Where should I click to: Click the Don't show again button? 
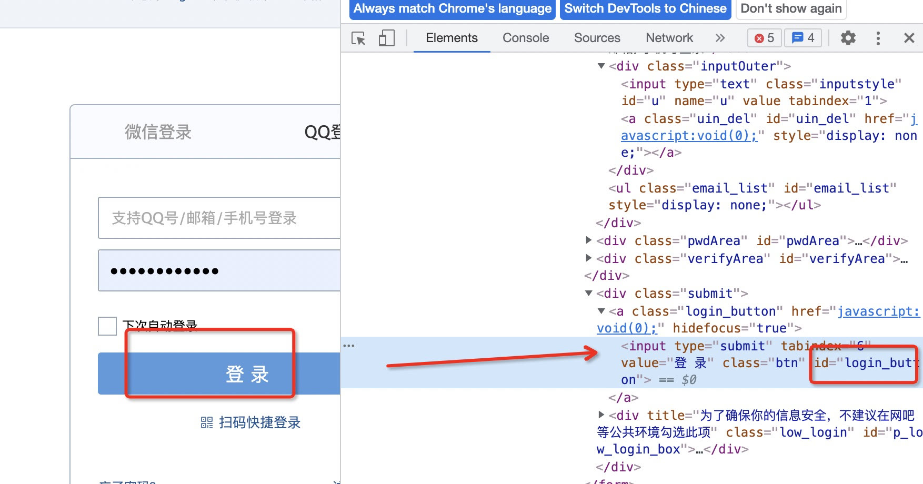(x=791, y=9)
